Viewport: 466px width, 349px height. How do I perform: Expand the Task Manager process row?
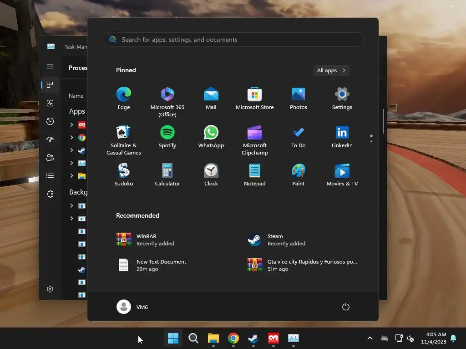coord(71,163)
